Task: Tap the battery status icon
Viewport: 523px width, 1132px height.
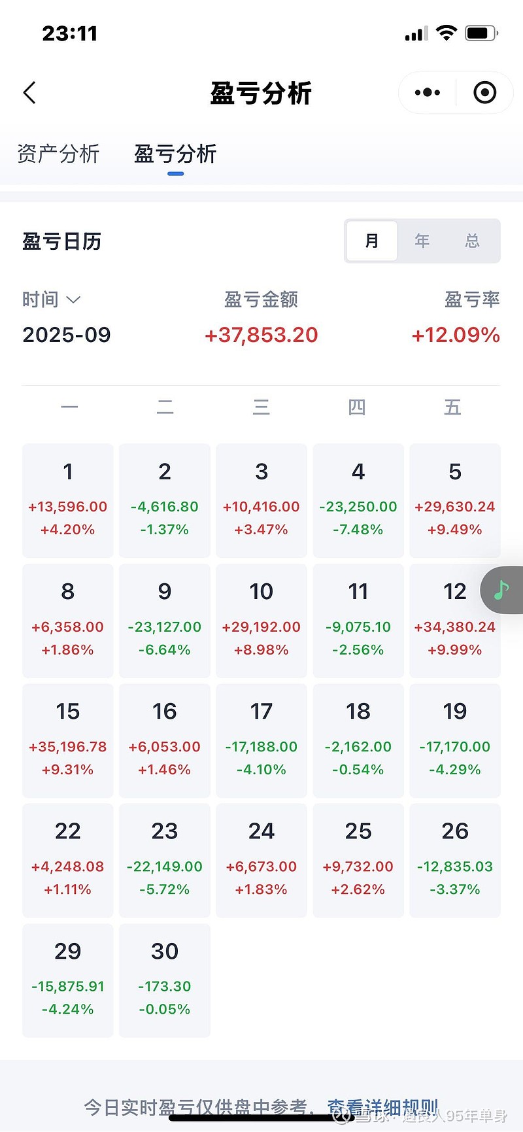Action: point(481,33)
